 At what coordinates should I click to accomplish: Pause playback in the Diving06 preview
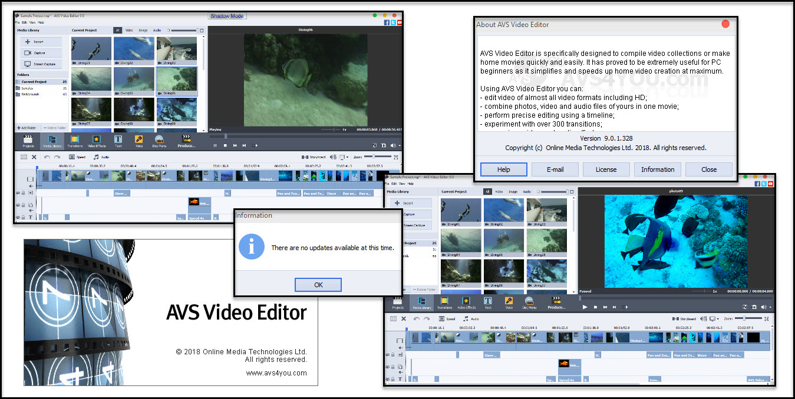(215, 145)
